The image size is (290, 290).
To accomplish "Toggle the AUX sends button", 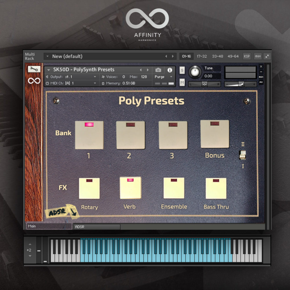I will [261, 77].
